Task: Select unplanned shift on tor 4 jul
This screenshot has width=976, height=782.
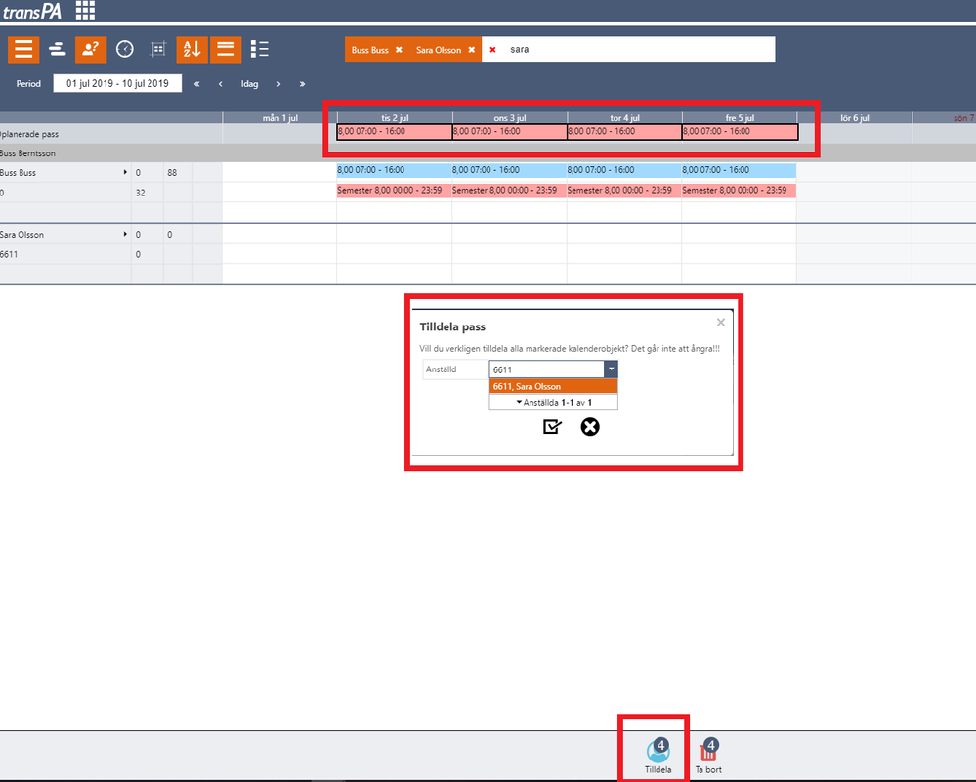Action: [624, 131]
